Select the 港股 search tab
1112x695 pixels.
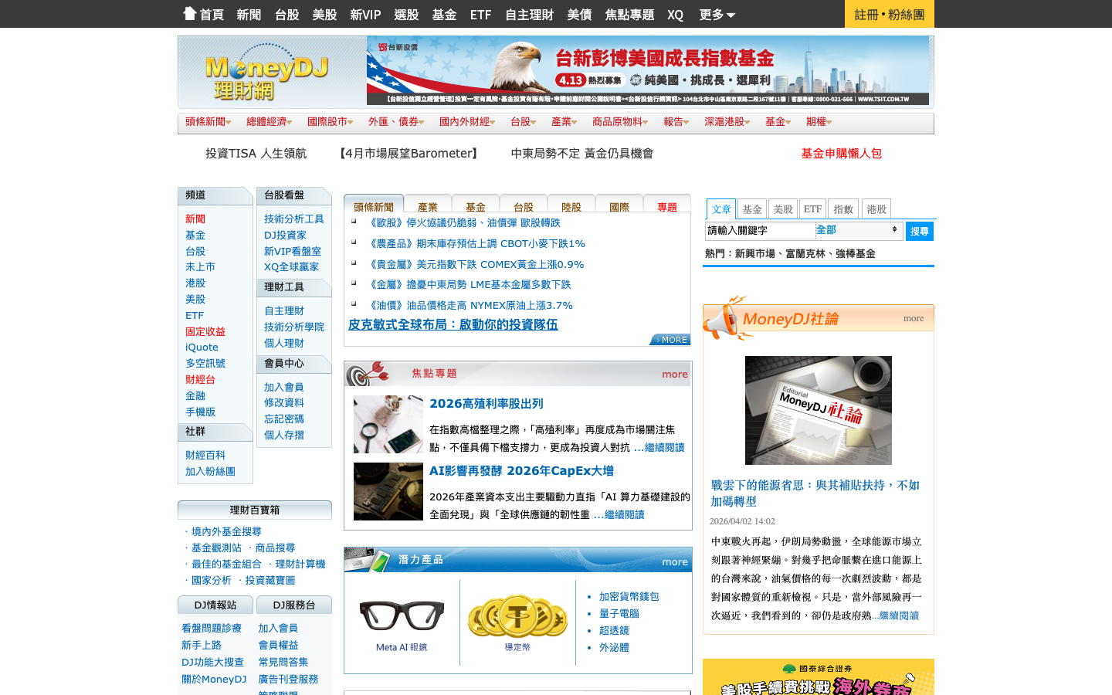876,209
